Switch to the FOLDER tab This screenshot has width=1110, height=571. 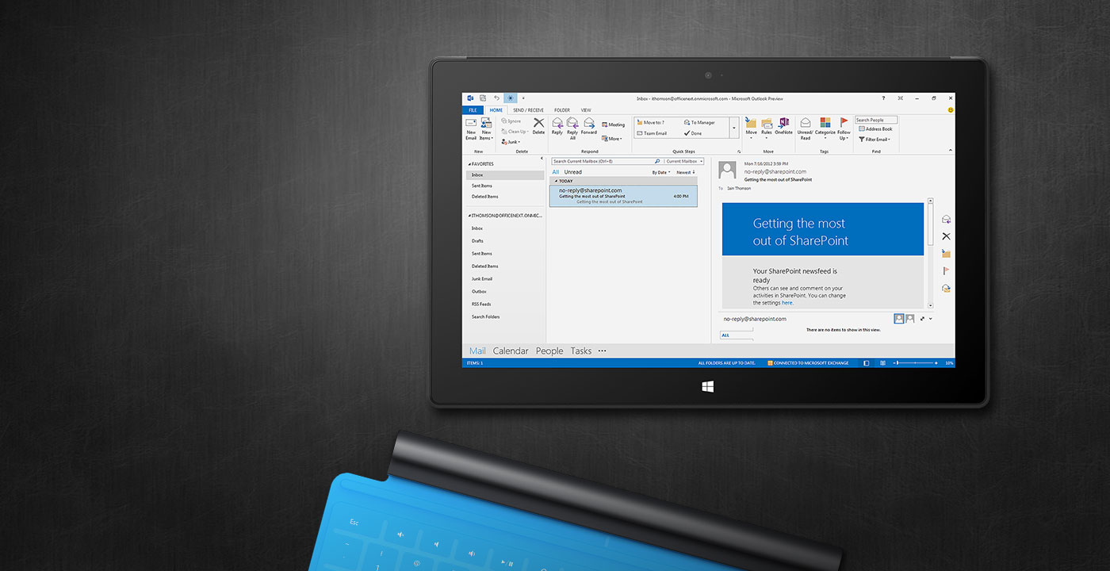click(562, 110)
